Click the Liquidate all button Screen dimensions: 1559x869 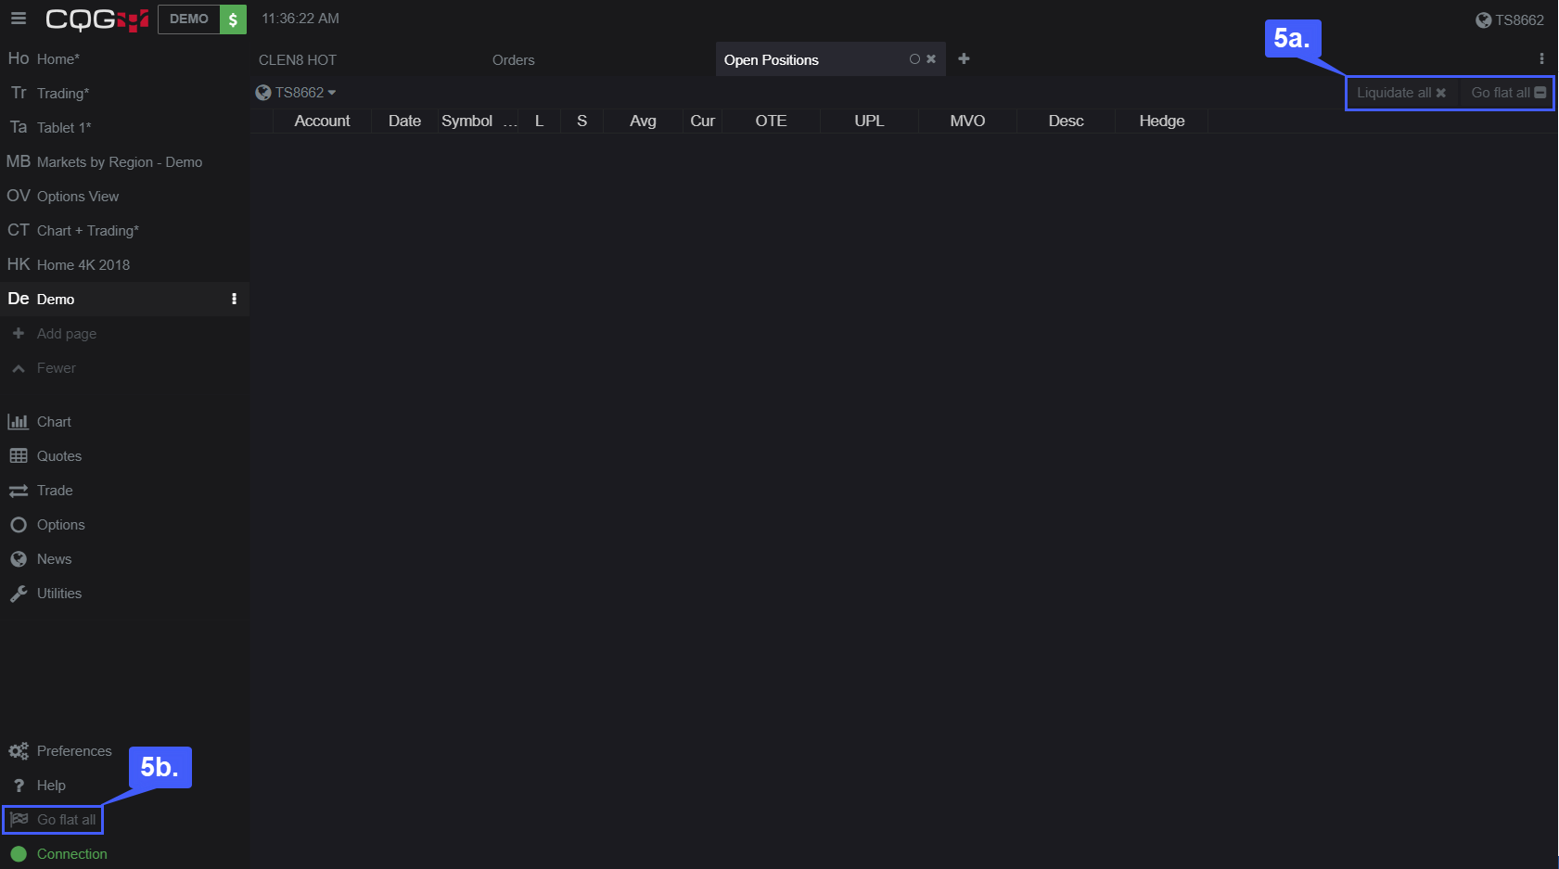tap(1401, 93)
